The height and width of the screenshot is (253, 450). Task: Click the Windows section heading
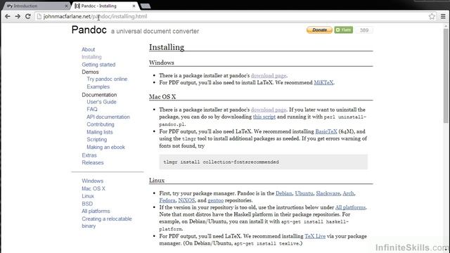coord(161,63)
